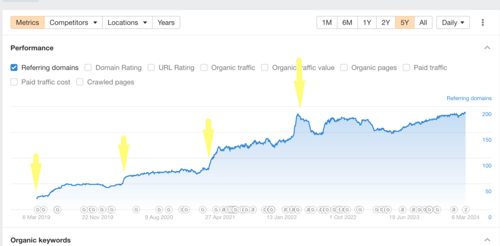
Task: Check the URL Rating metric
Action: 151,68
